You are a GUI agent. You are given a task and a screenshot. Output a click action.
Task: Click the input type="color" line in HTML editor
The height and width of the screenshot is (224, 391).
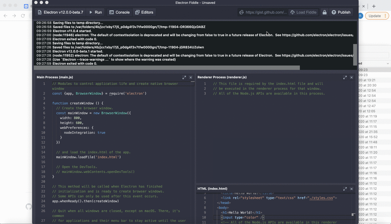(242, 217)
